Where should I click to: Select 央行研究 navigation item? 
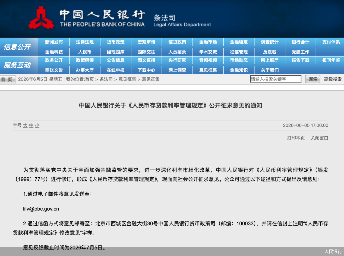tap(177, 60)
